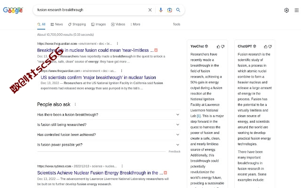Image resolution: width=301 pixels, height=188 pixels.
Task: Switch to the Shopping tab
Action: 77,24
